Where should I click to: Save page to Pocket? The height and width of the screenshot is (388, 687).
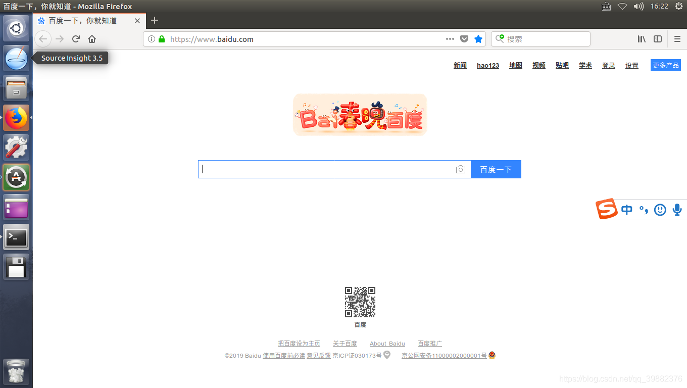[x=464, y=39]
